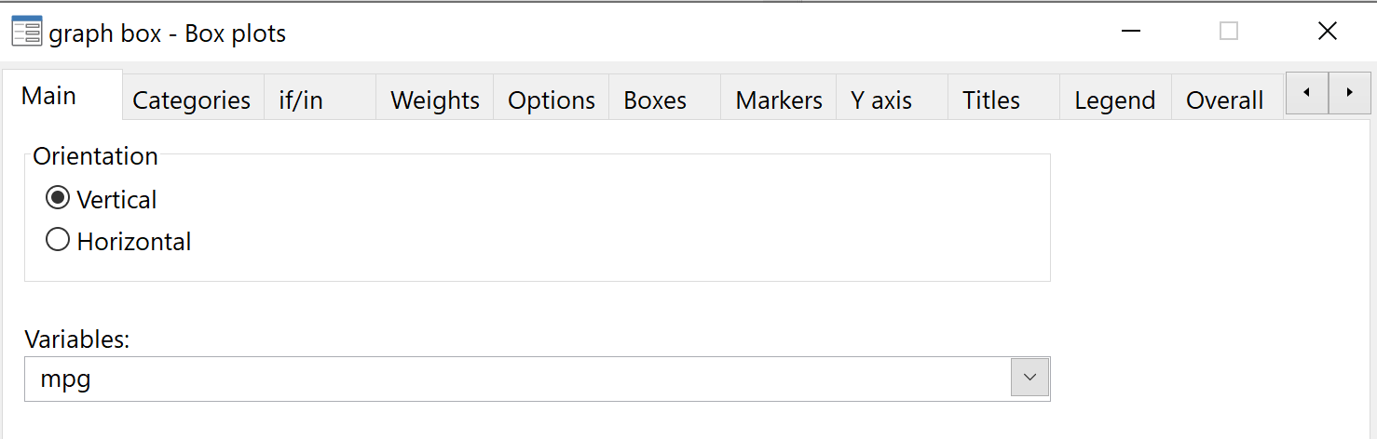Expand the Variables dropdown arrow
1377x439 pixels.
tap(1029, 378)
